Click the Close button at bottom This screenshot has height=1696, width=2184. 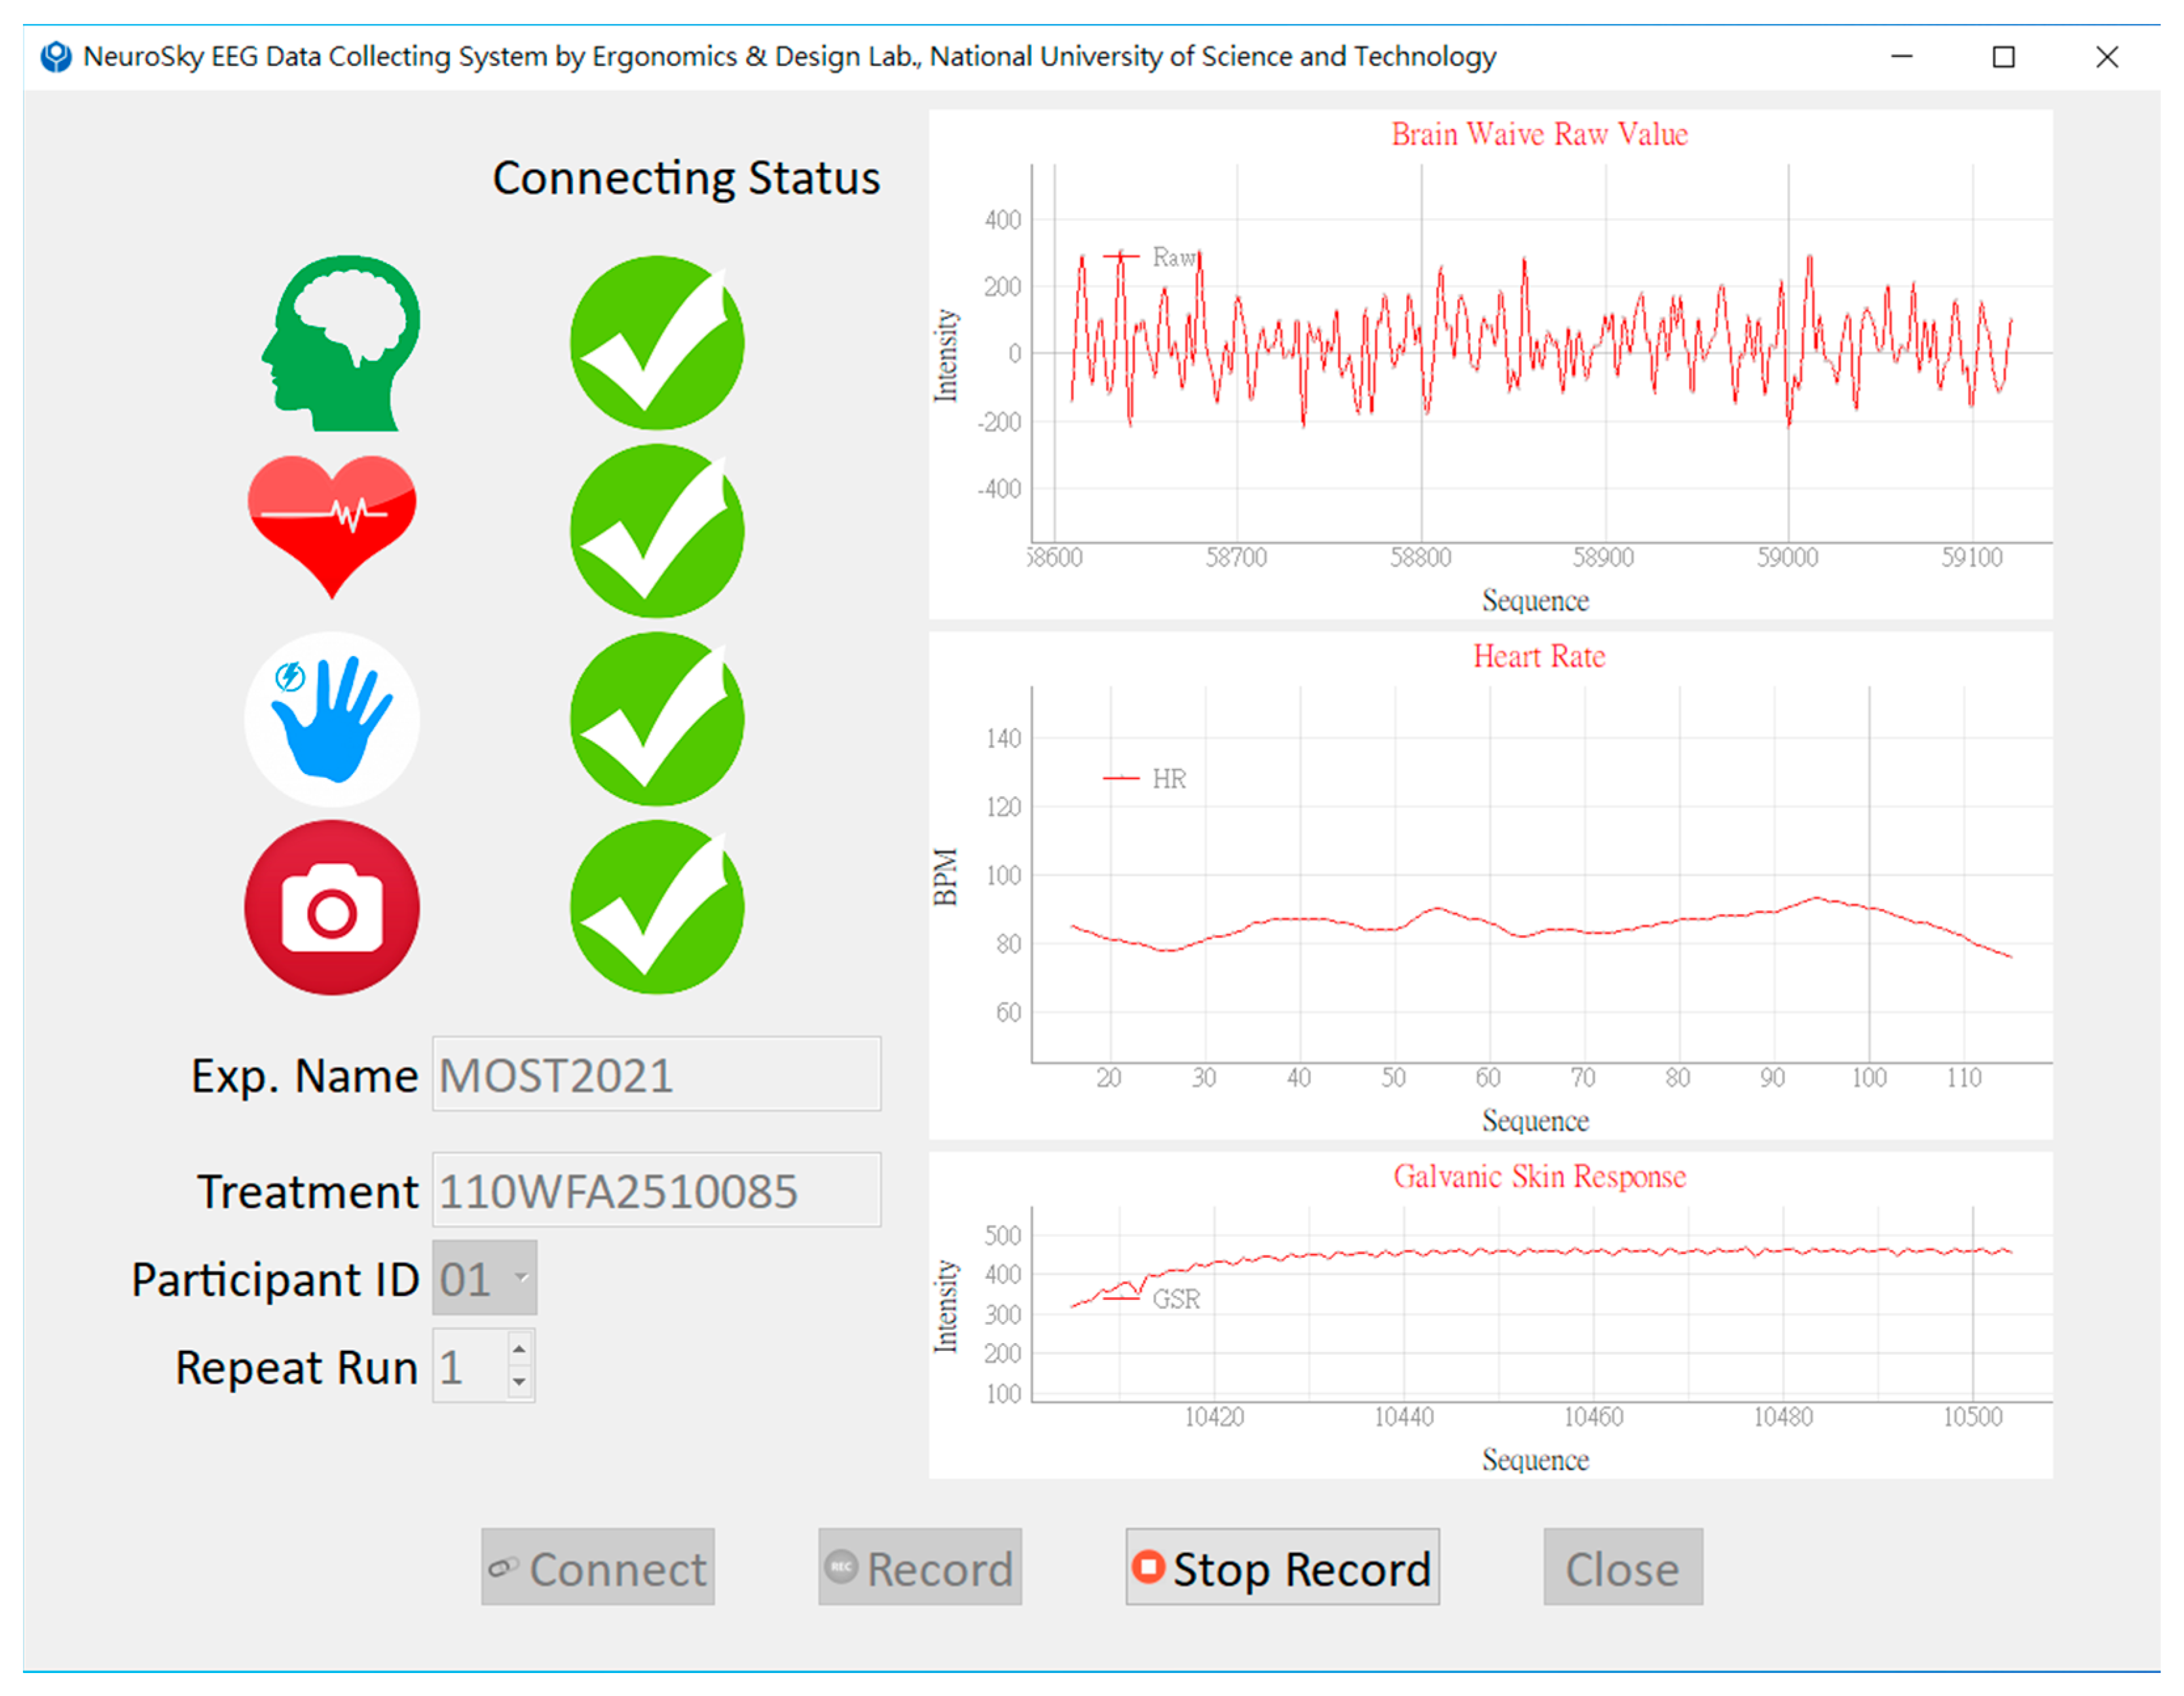point(1622,1567)
